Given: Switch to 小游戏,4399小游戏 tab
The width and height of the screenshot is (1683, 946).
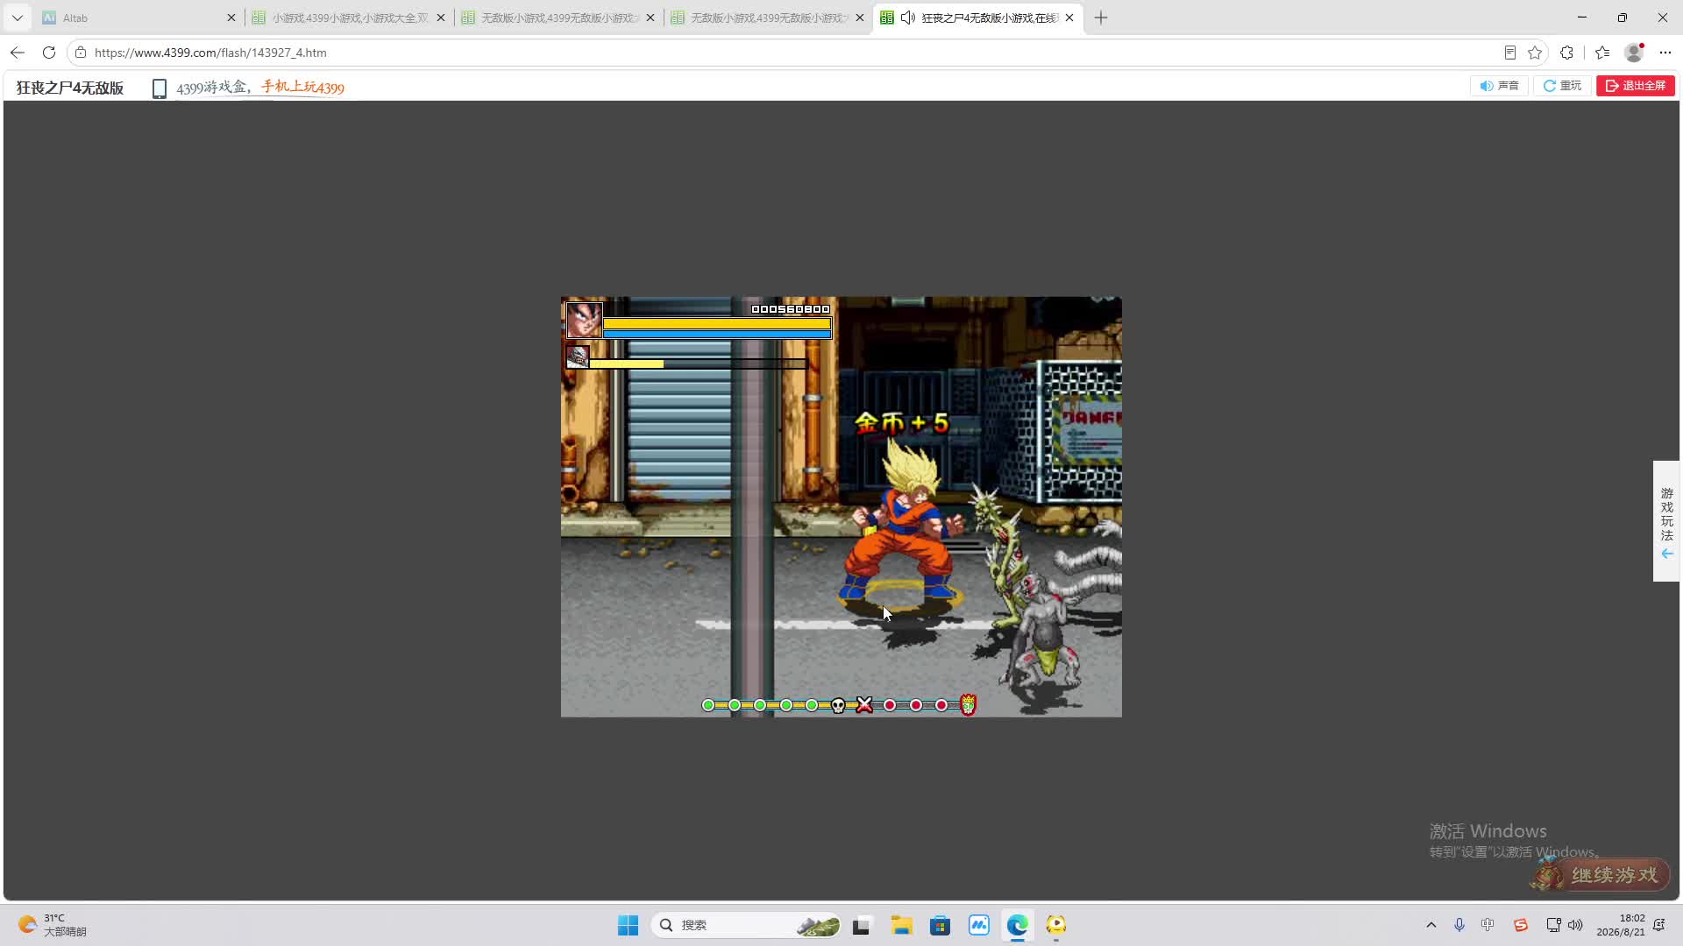Looking at the screenshot, I should coord(349,18).
